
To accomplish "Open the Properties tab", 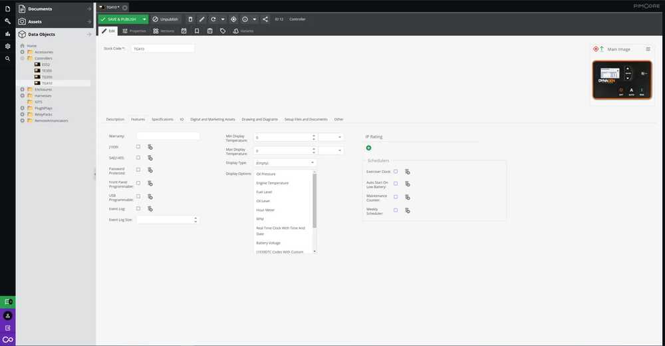I will 134,31.
